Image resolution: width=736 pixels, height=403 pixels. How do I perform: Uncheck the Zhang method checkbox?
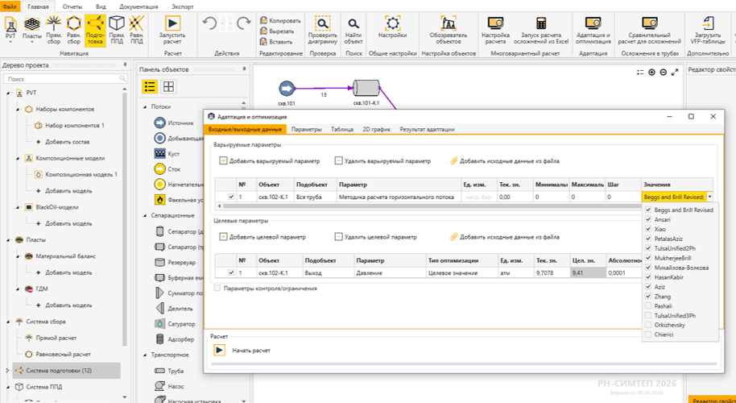tap(648, 297)
